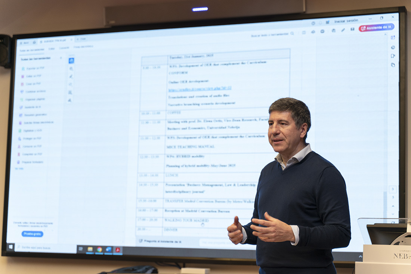Launch the Proteger un PDF tool
Screen dimensions: 411x274
(x=32, y=138)
